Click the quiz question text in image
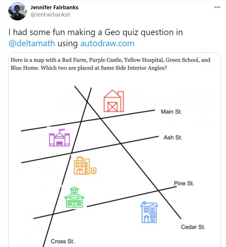The image size is (226, 247). coord(110,64)
